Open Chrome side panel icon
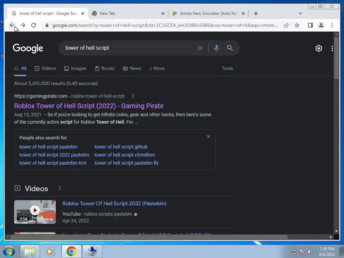 point(310,25)
